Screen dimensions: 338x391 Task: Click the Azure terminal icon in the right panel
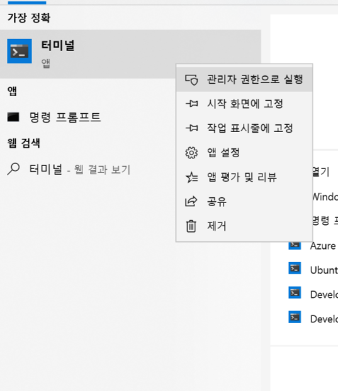coord(295,245)
